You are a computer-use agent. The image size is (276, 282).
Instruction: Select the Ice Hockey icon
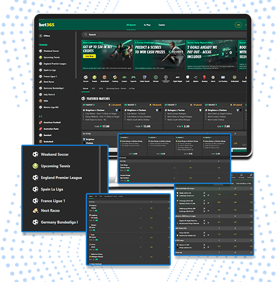[223, 77]
